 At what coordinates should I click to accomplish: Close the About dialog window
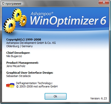tap(104, 2)
